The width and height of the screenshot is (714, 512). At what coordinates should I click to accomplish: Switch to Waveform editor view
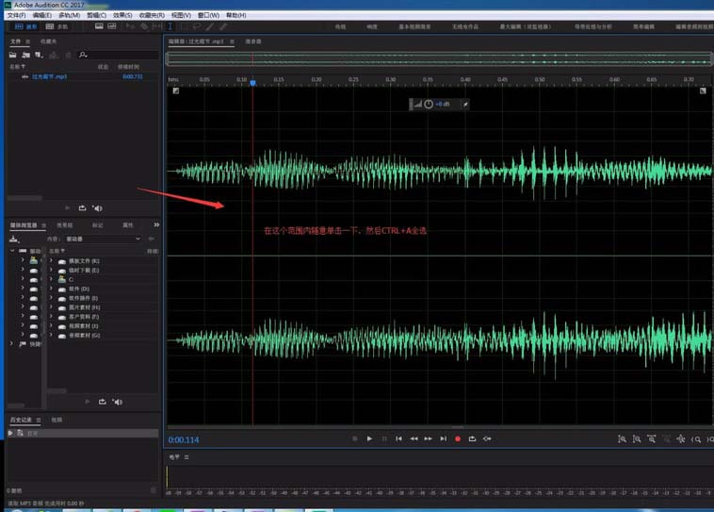pos(25,26)
